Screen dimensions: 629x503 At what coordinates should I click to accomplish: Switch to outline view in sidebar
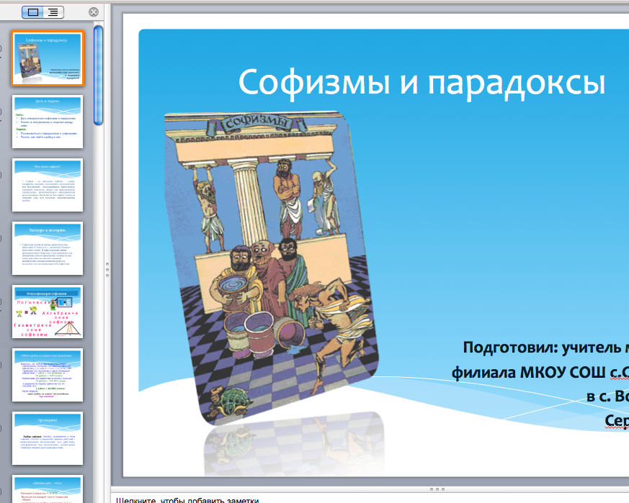click(x=53, y=12)
